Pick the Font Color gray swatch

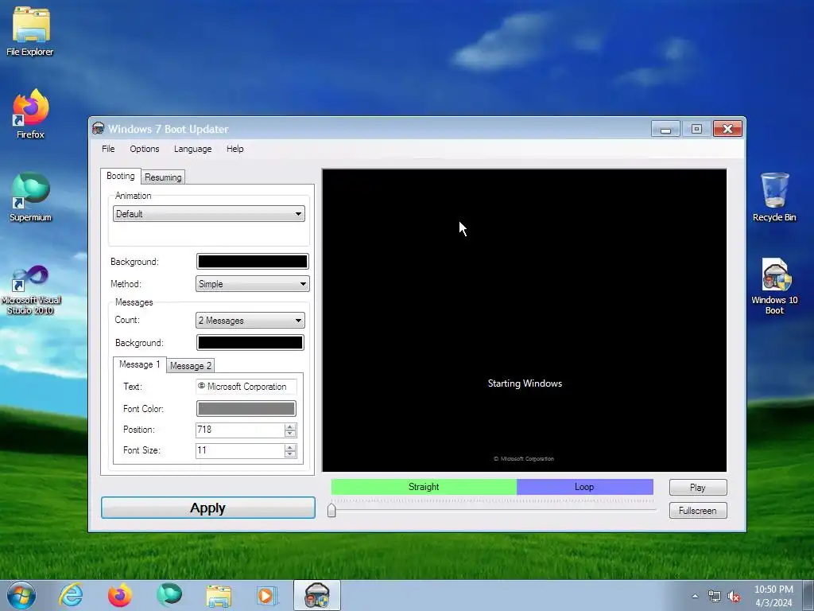246,408
